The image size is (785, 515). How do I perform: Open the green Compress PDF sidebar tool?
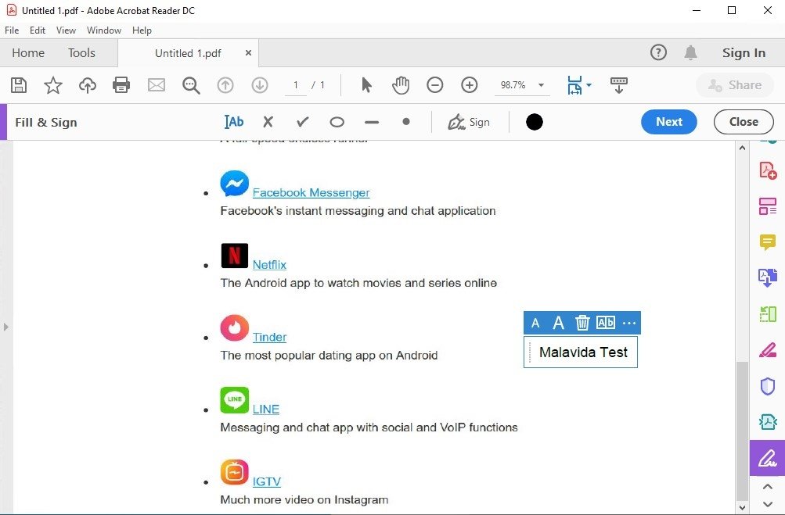(x=768, y=314)
